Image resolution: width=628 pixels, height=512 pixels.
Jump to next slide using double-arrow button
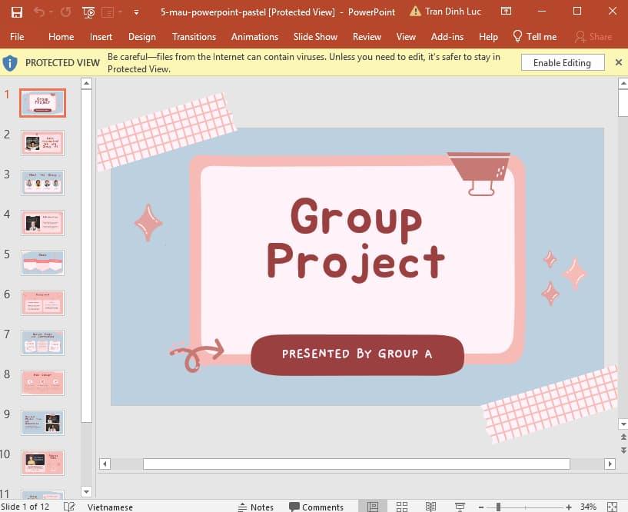622,451
